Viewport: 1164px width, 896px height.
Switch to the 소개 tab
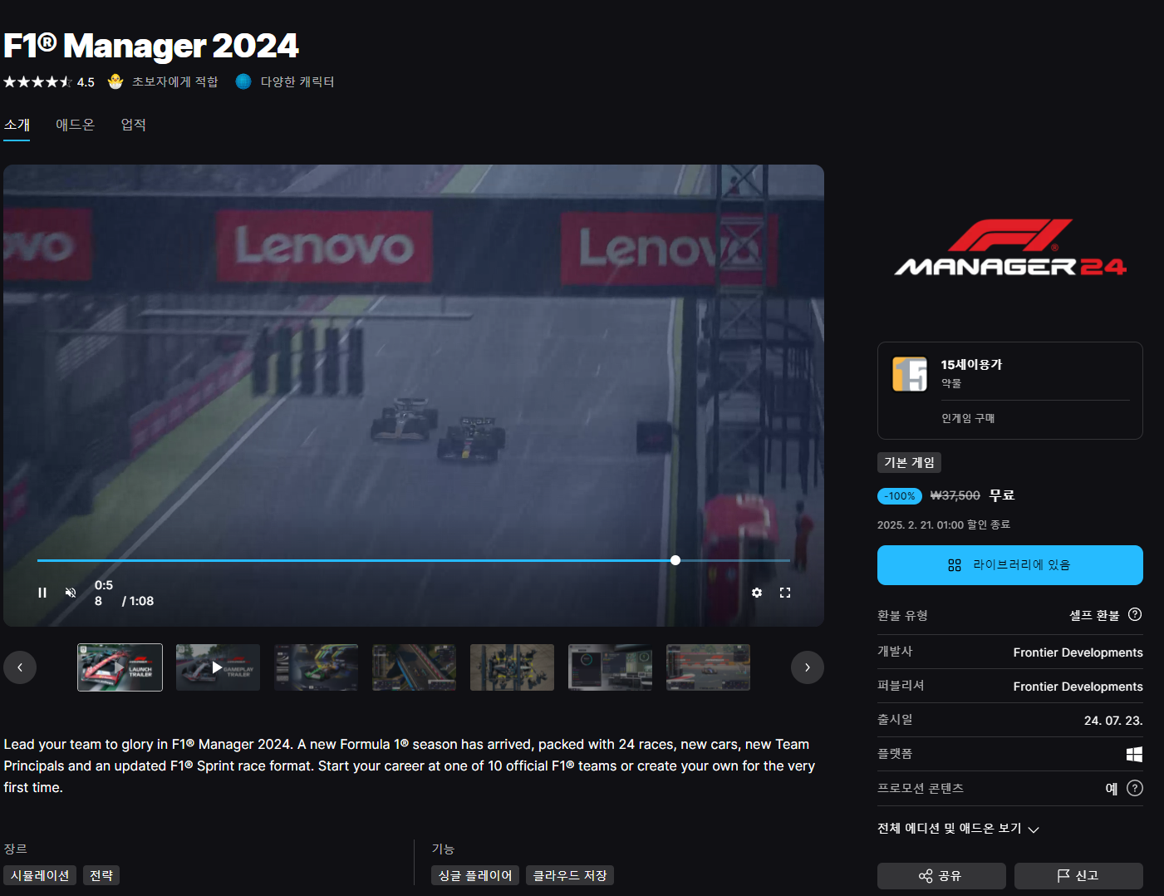[x=17, y=125]
